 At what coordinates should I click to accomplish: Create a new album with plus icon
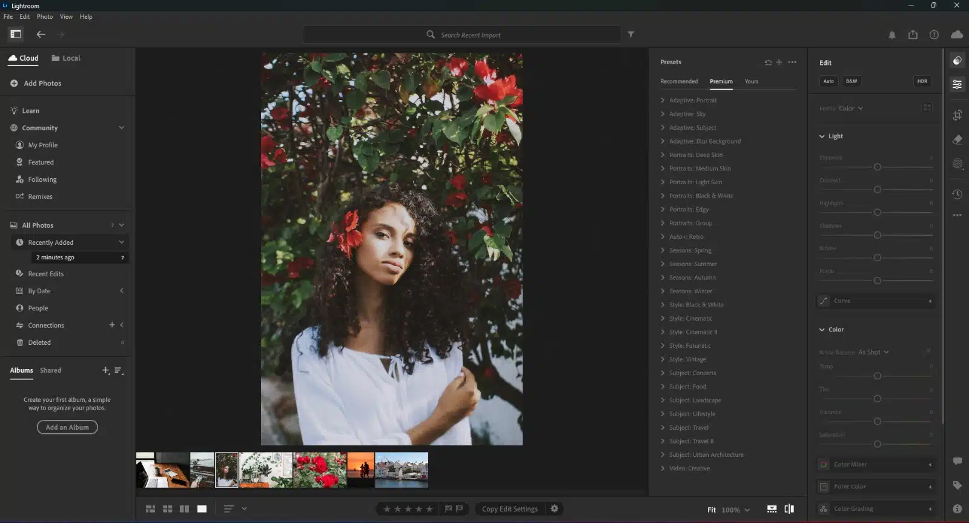pos(105,370)
